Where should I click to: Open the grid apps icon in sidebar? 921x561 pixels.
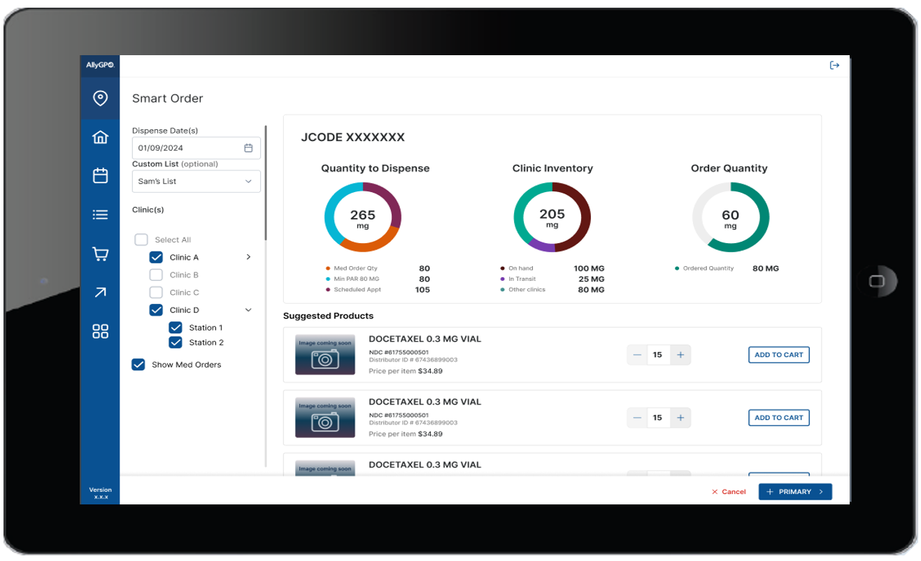100,331
